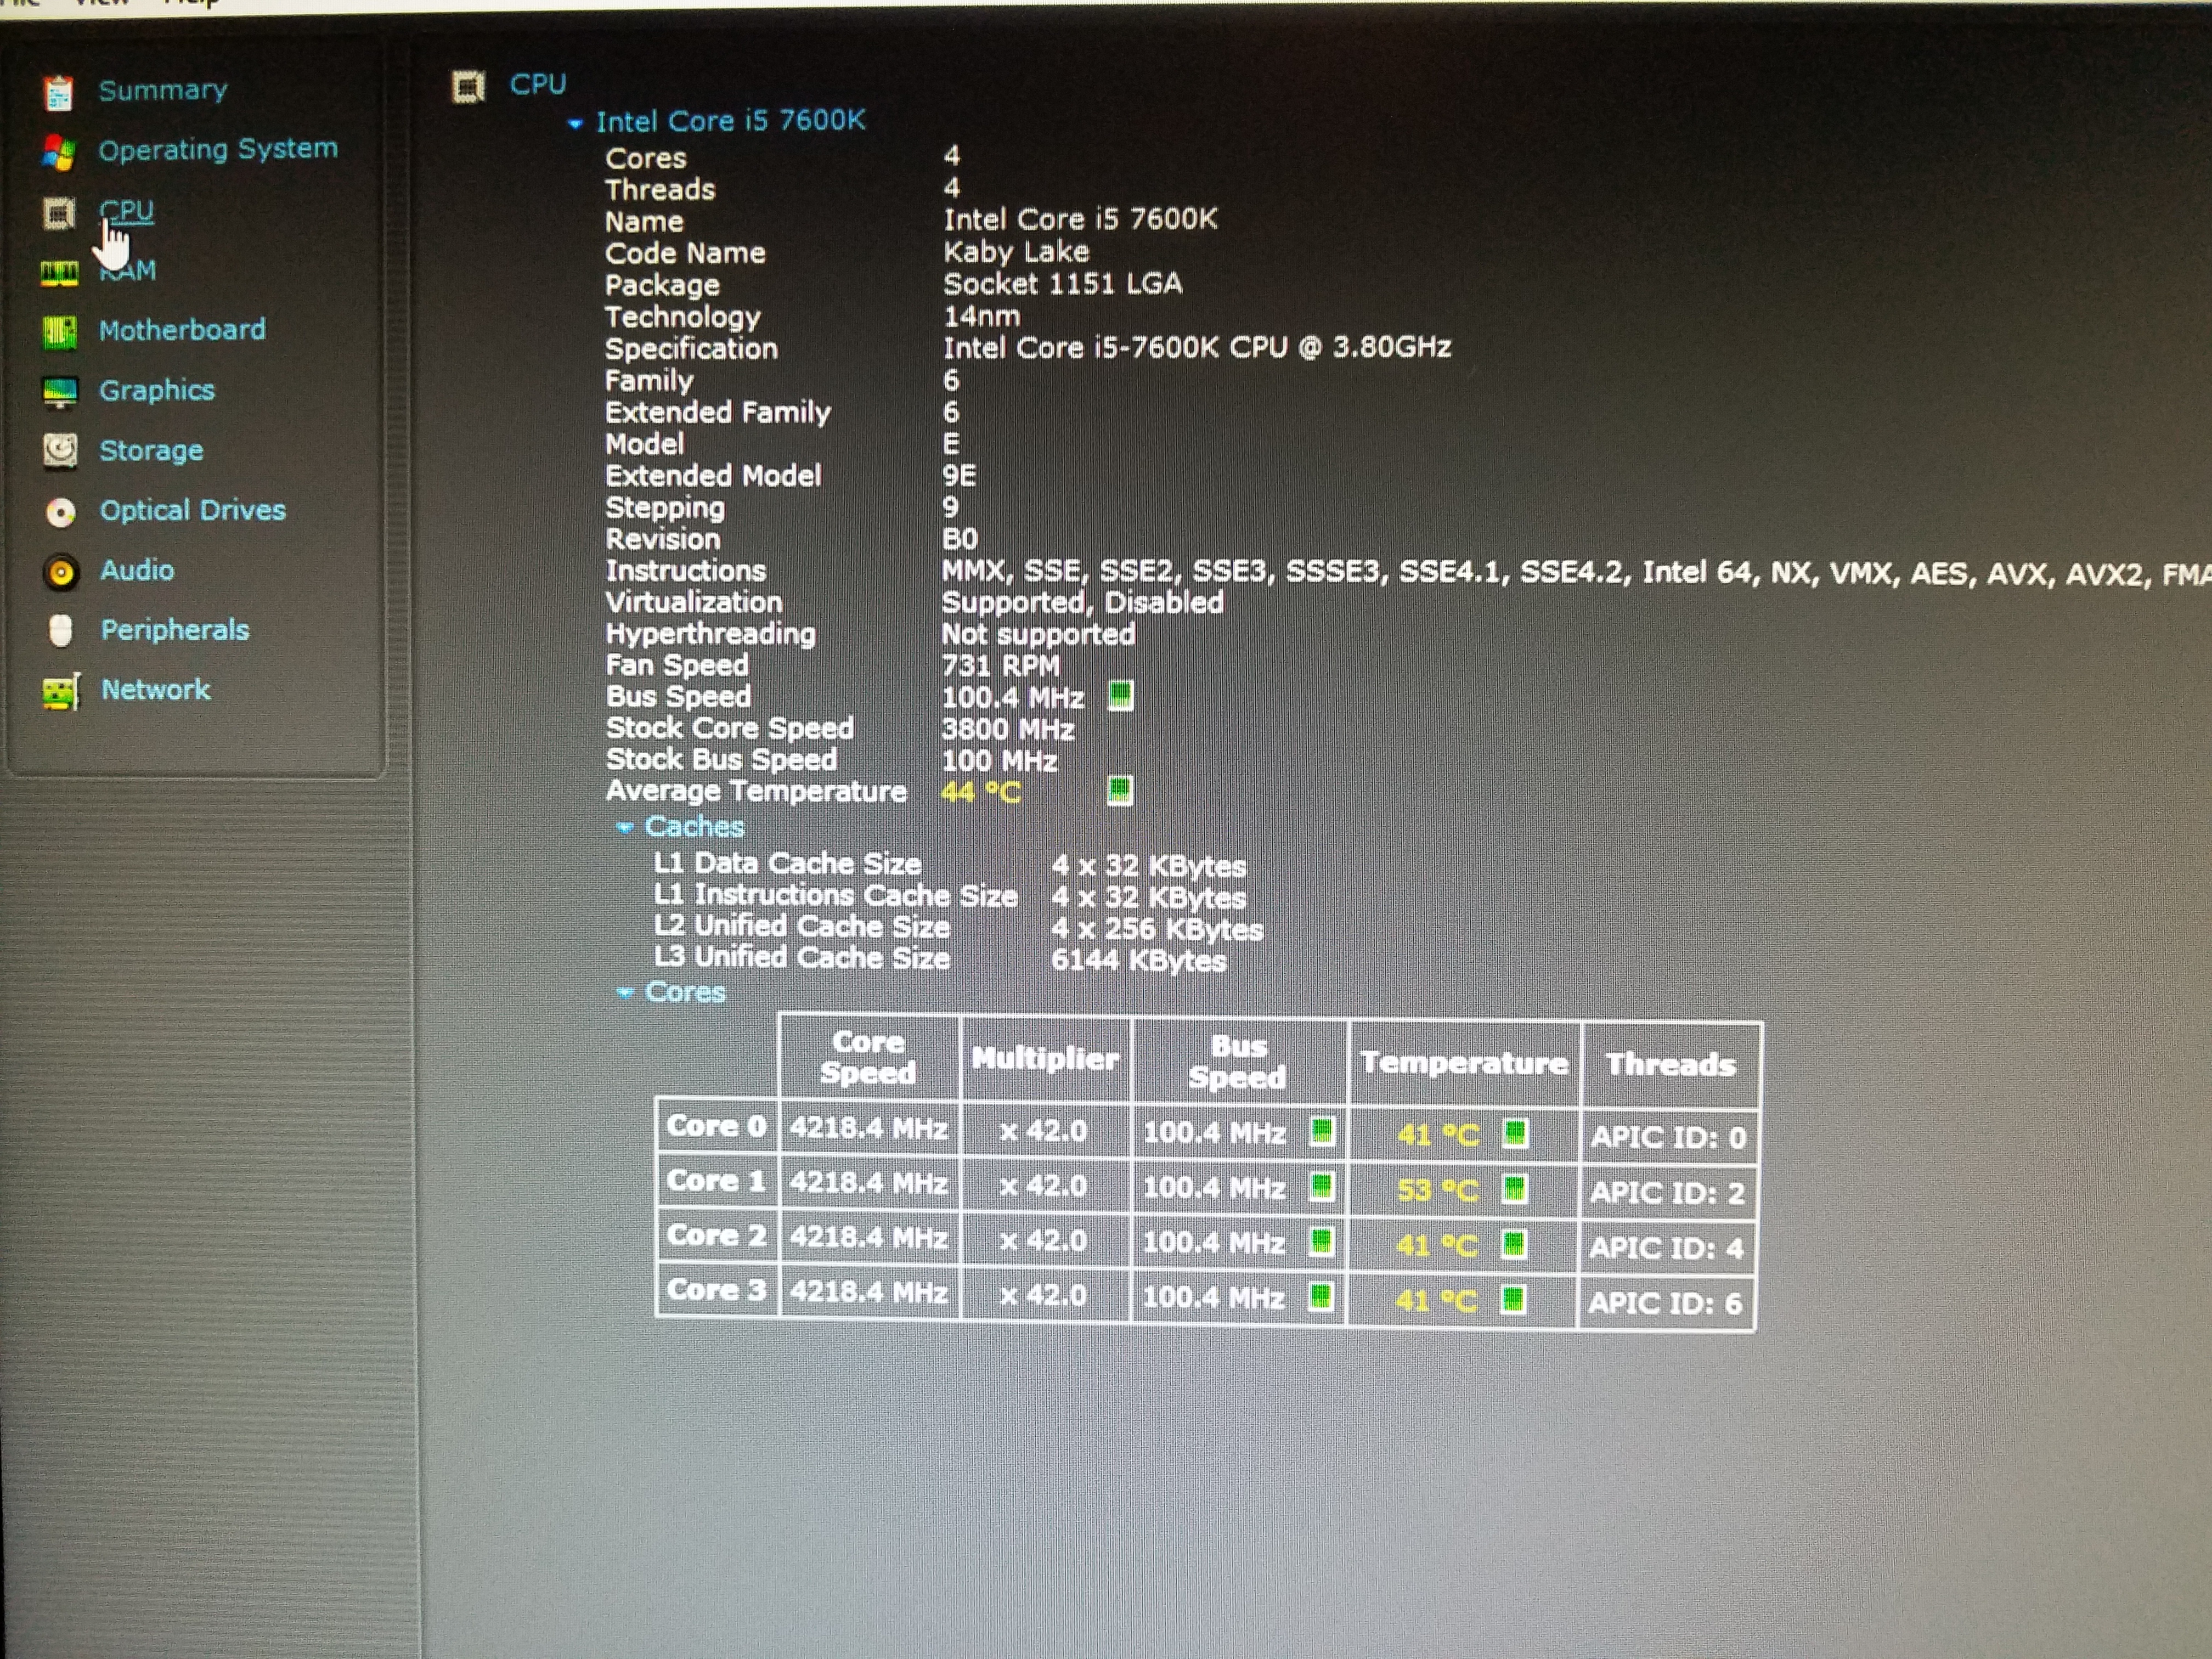This screenshot has height=1659, width=2212.
Task: Click the Storage drive icon
Action: [x=61, y=451]
